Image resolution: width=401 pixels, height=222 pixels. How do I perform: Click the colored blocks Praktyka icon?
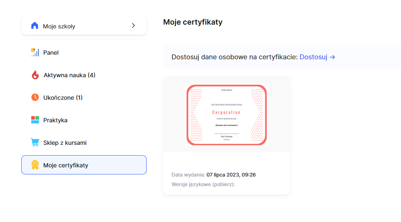[x=35, y=120]
